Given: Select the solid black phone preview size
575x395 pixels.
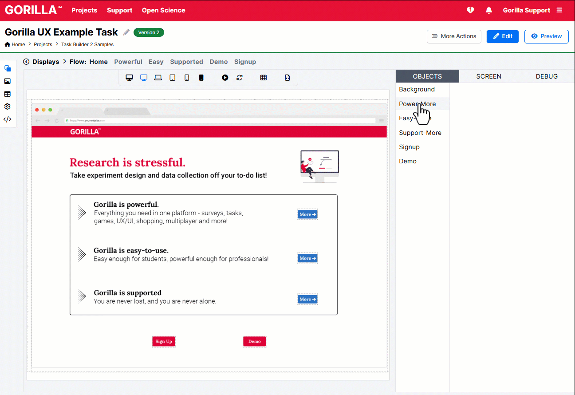Looking at the screenshot, I should [x=201, y=78].
